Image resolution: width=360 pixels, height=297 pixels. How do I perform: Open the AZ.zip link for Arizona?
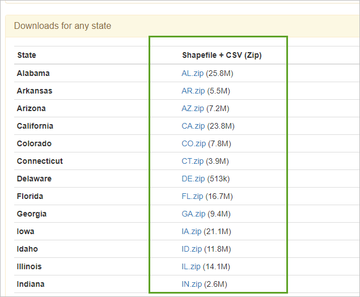click(193, 108)
